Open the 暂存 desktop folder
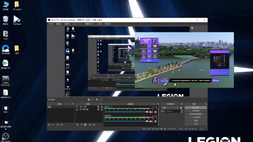The image size is (253, 142). tap(17, 50)
